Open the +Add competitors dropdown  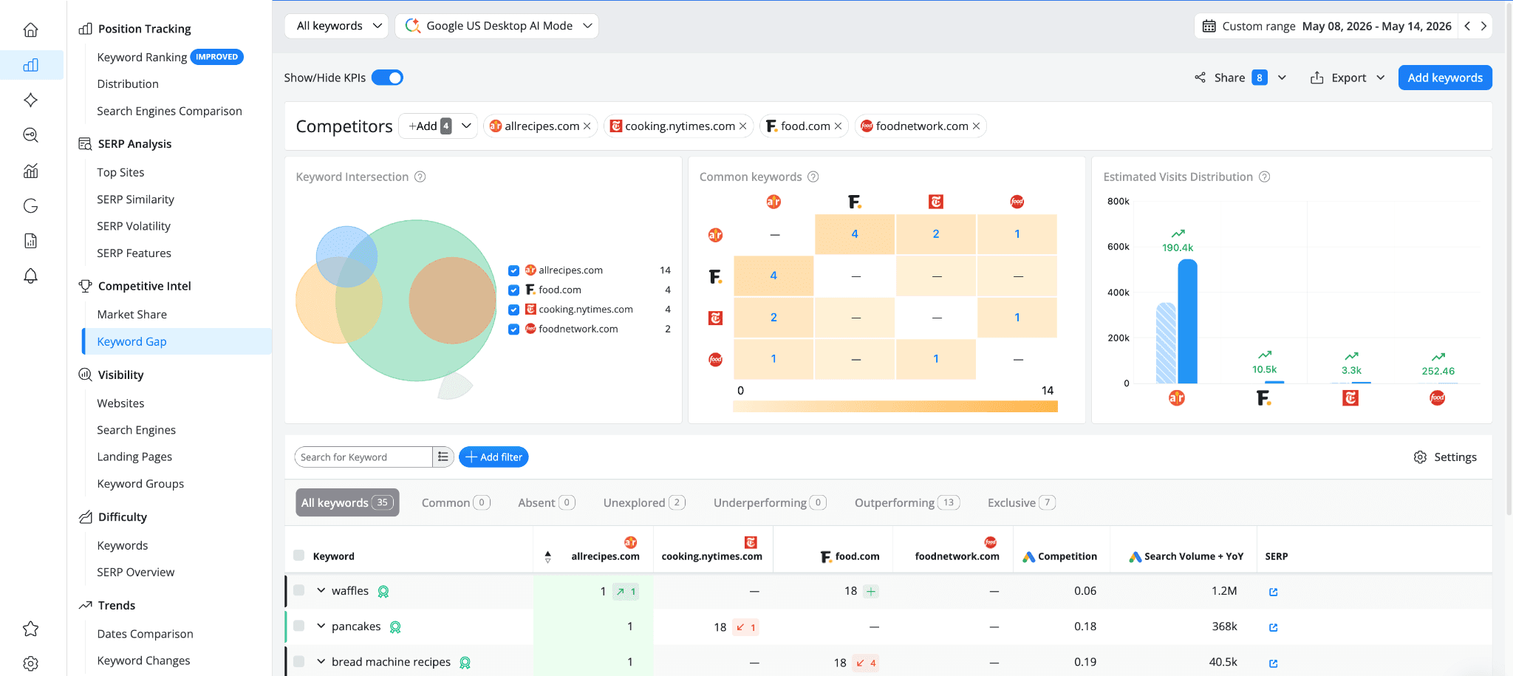pyautogui.click(x=438, y=126)
